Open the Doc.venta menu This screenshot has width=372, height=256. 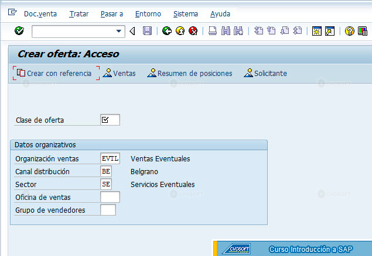pyautogui.click(x=40, y=14)
